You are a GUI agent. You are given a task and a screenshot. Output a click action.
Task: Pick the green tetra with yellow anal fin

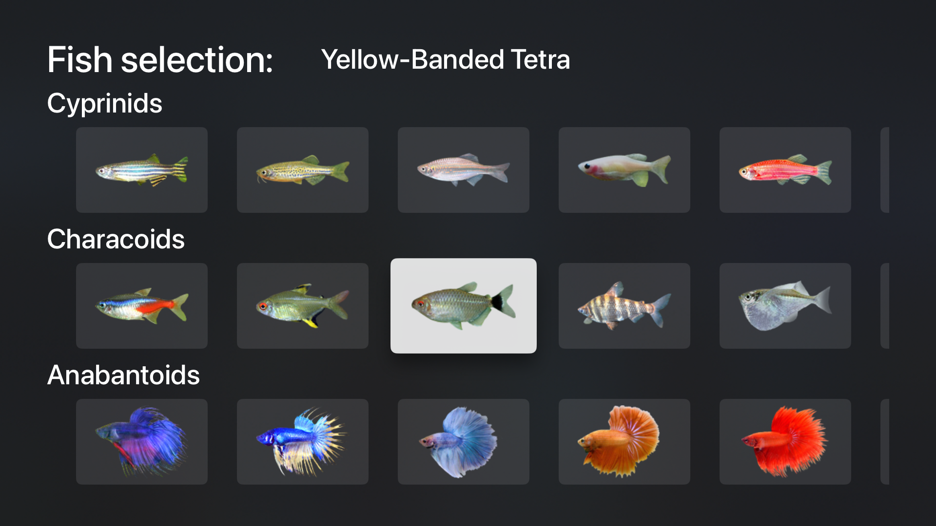(303, 306)
